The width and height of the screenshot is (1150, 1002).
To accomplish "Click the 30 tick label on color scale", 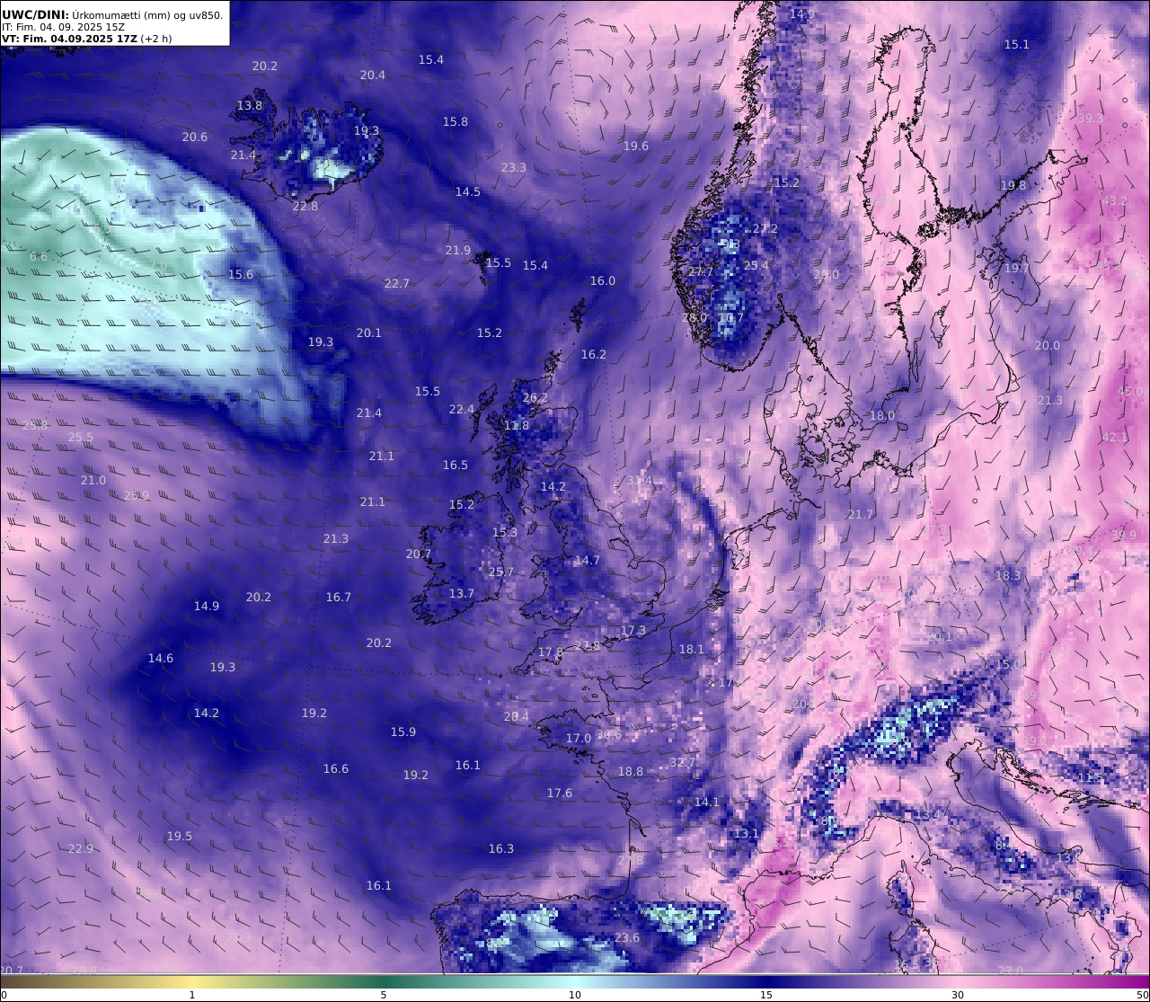I will [x=958, y=995].
